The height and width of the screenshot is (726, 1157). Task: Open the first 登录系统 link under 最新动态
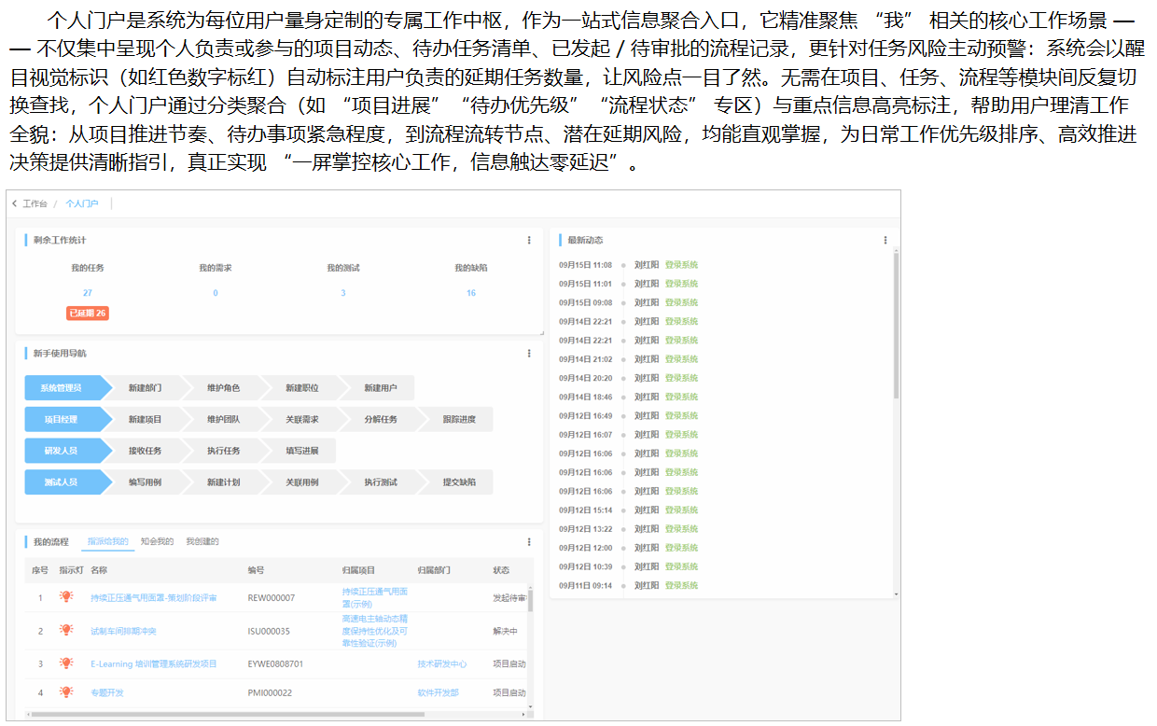tap(682, 263)
